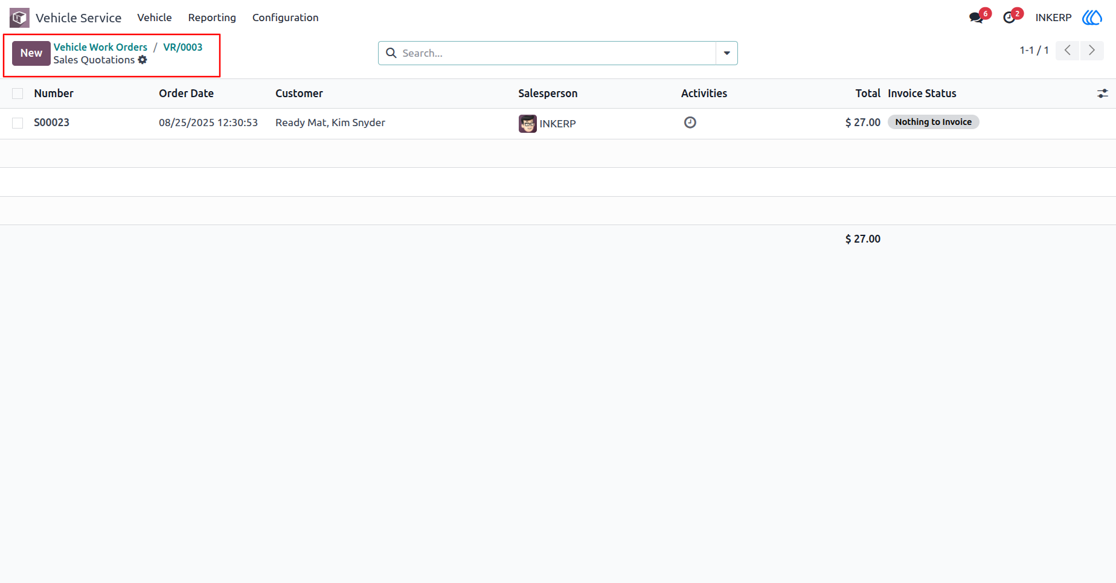Expand the search options dropdown arrow
Image resolution: width=1116 pixels, height=583 pixels.
point(726,53)
